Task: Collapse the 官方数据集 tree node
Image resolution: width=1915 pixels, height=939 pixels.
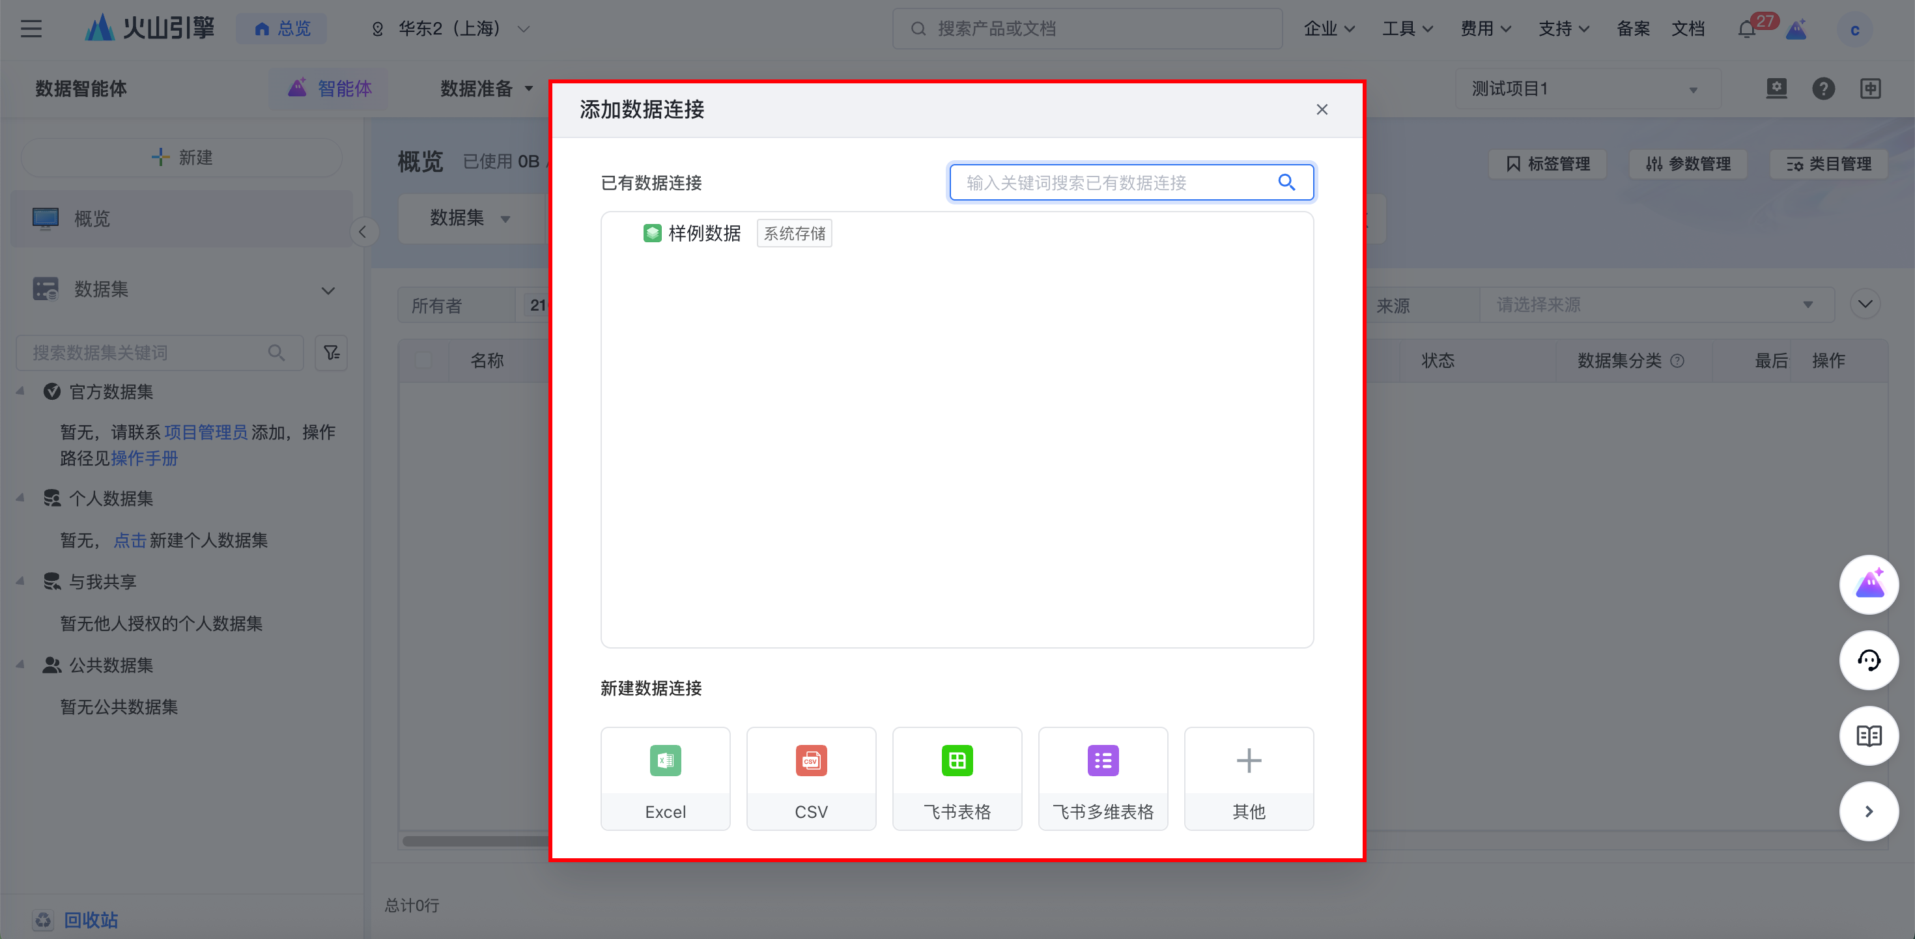Action: (x=20, y=391)
